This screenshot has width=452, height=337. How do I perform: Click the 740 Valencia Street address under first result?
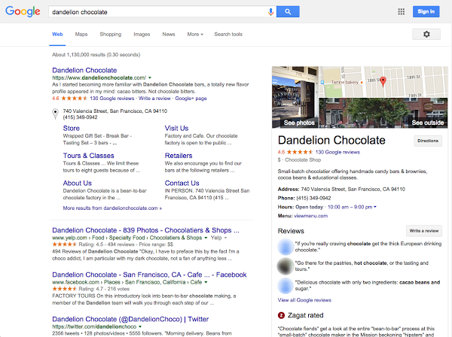tap(115, 111)
